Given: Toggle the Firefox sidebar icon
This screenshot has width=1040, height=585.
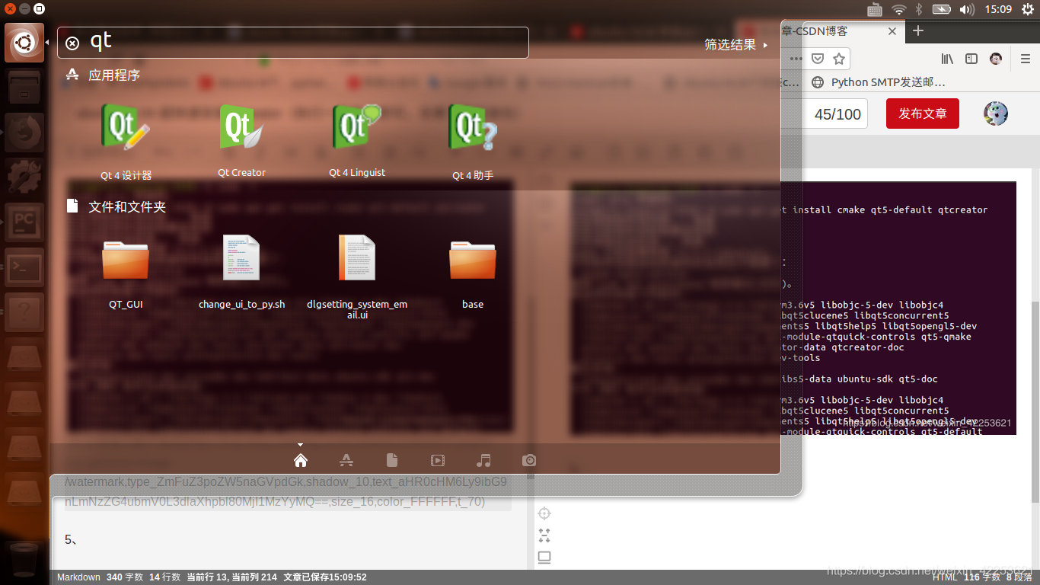Looking at the screenshot, I should click(971, 59).
